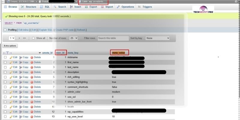Sort by meta_key column header
The image size is (240, 120).
pyautogui.click(x=73, y=53)
